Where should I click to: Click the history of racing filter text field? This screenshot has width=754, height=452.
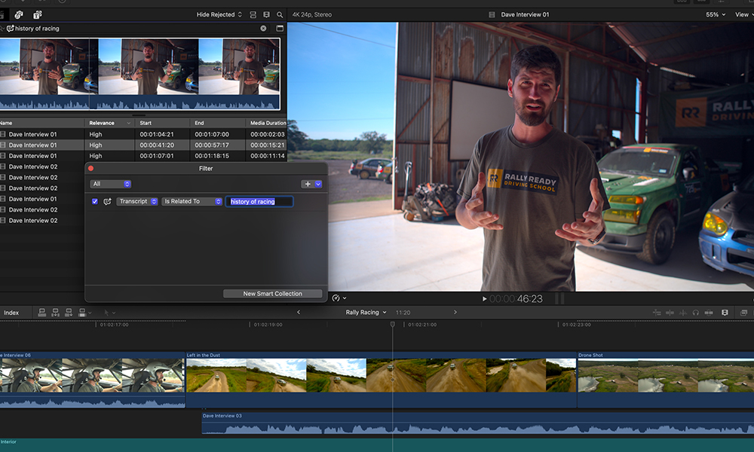259,202
